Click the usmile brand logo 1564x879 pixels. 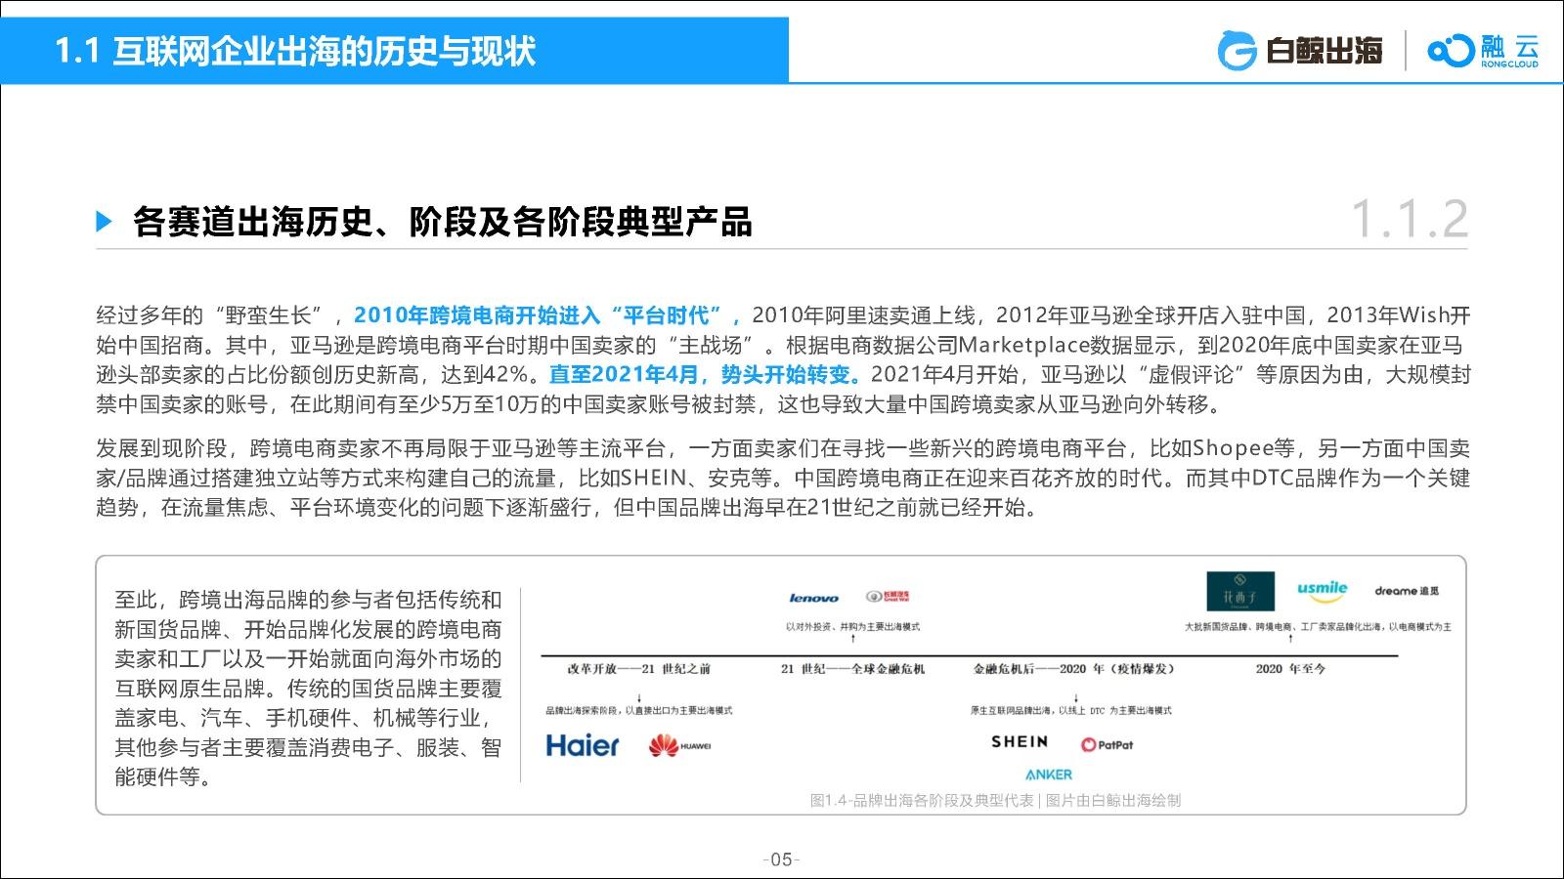[x=1322, y=590]
